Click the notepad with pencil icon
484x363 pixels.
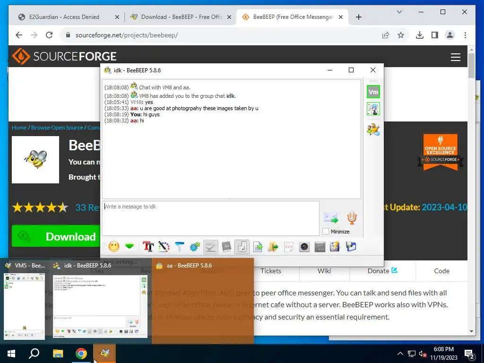coord(335,247)
